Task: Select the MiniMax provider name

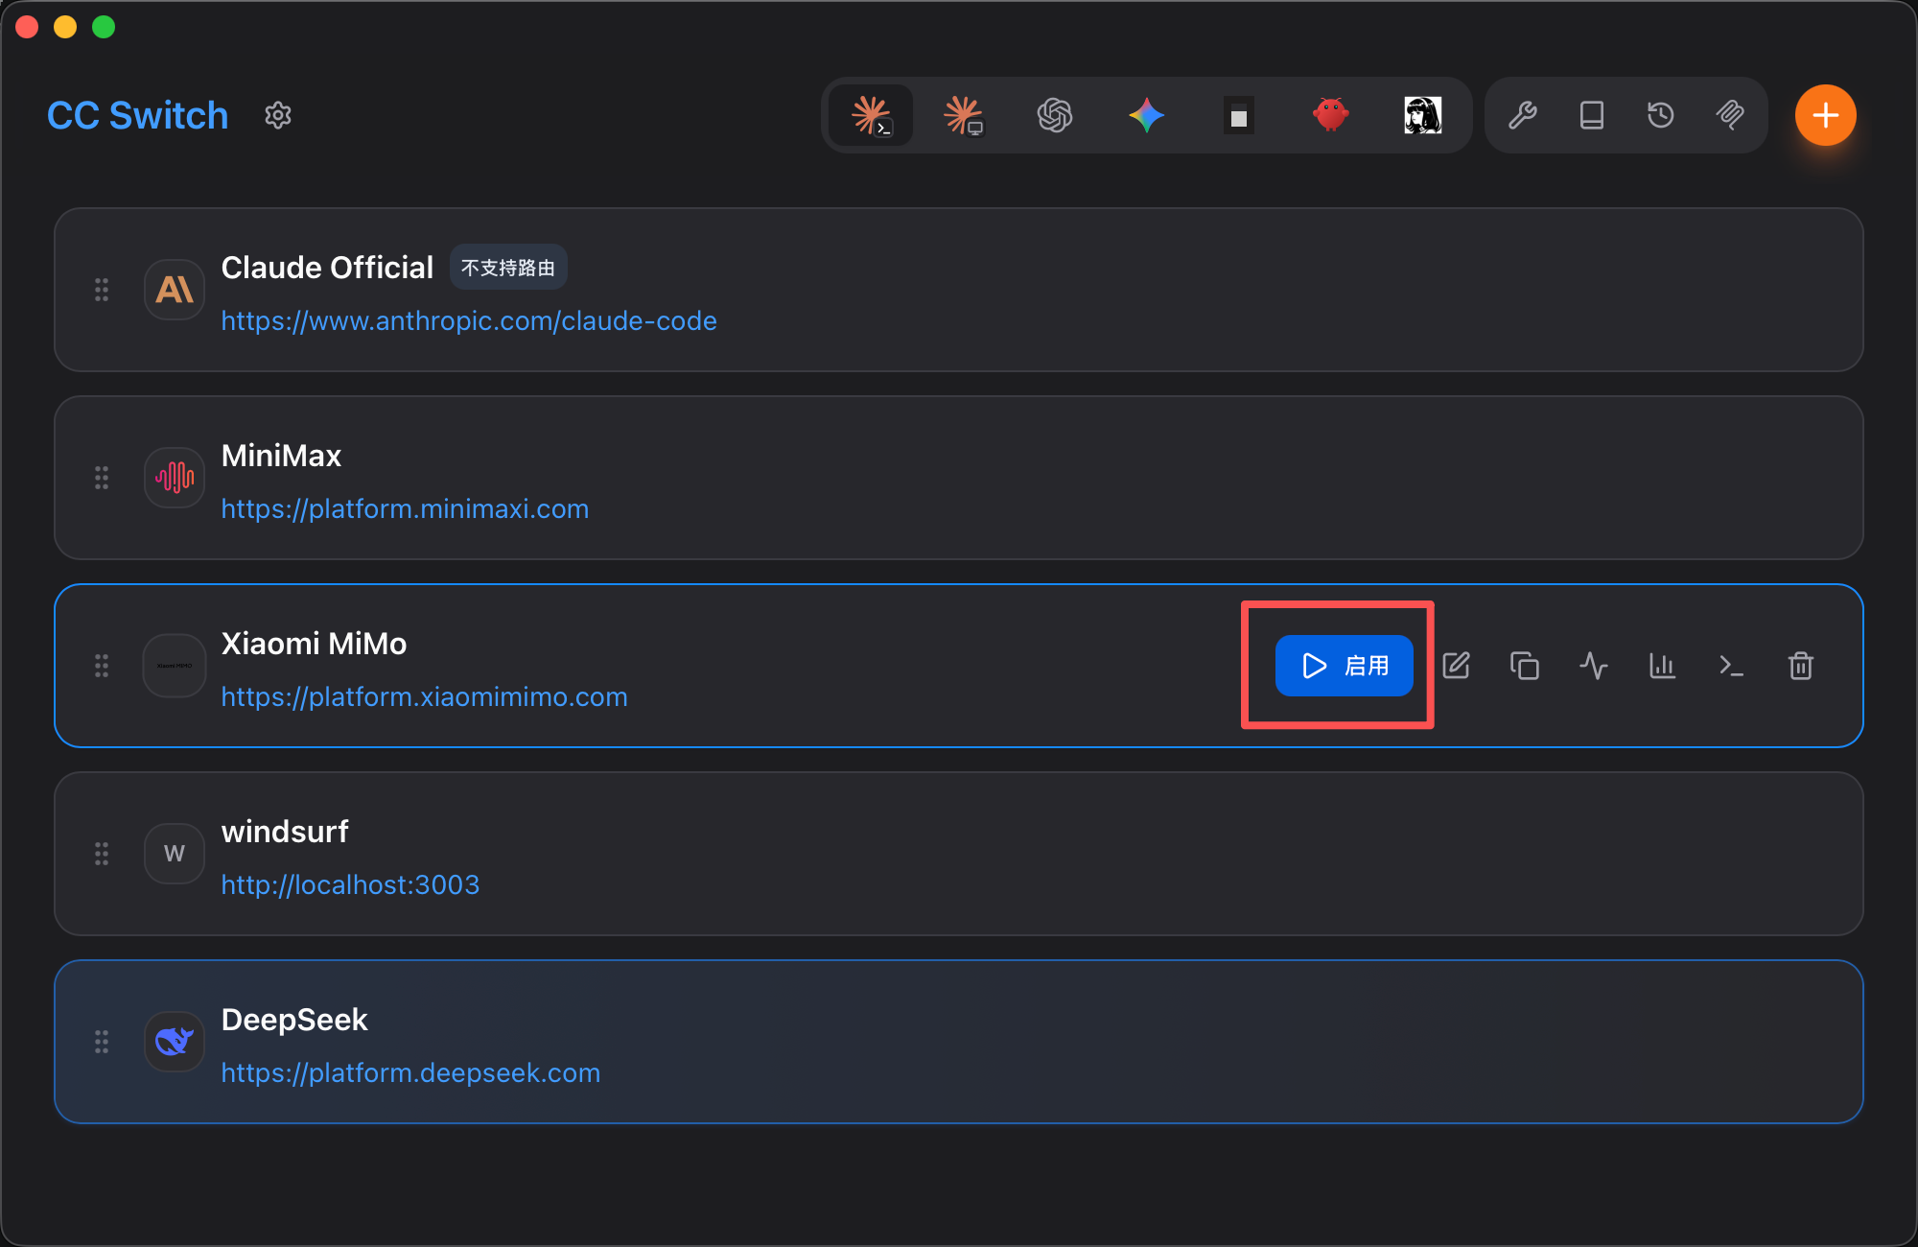Action: (x=281, y=456)
